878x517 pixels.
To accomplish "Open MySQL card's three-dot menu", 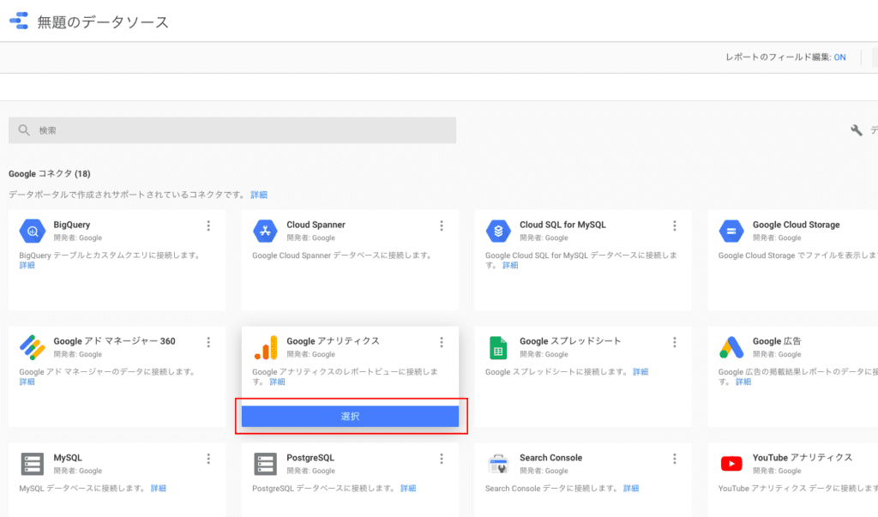I will [208, 459].
